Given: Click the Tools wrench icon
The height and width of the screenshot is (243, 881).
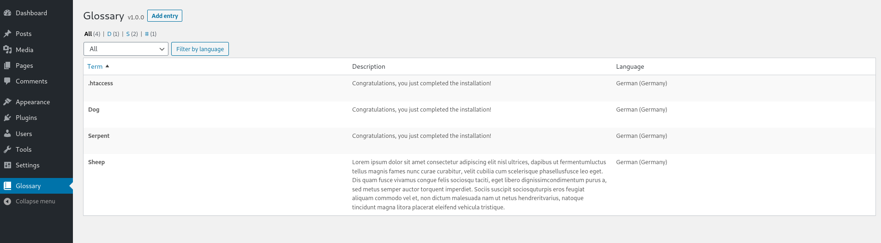Looking at the screenshot, I should click(7, 149).
